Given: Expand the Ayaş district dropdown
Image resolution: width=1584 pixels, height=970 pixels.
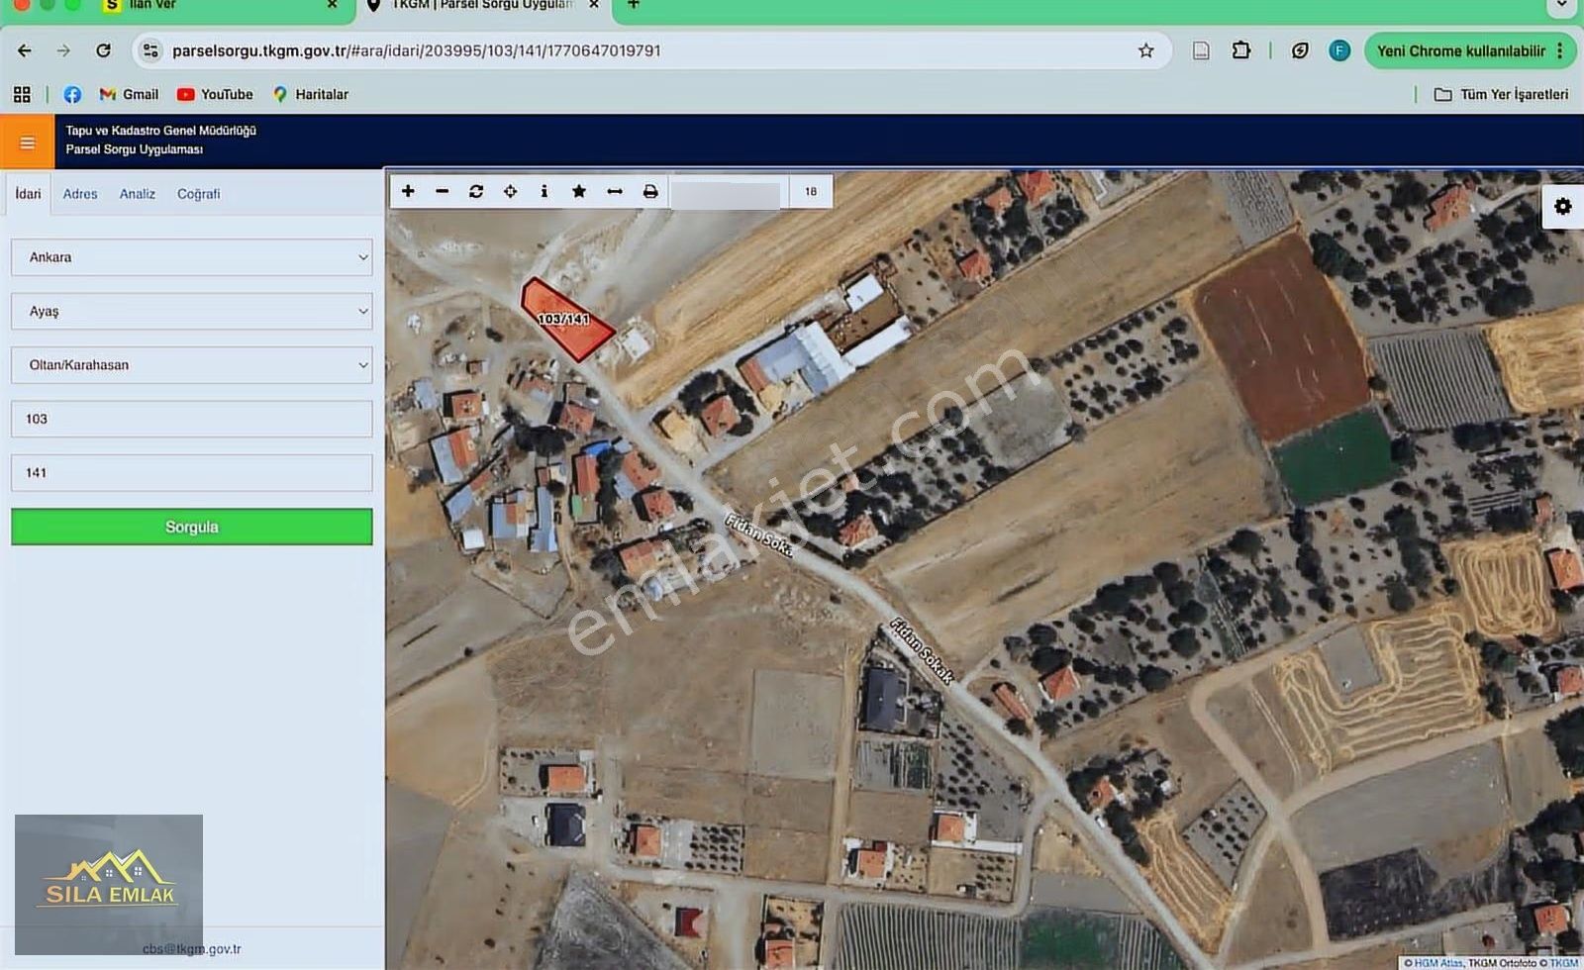Looking at the screenshot, I should pyautogui.click(x=192, y=311).
